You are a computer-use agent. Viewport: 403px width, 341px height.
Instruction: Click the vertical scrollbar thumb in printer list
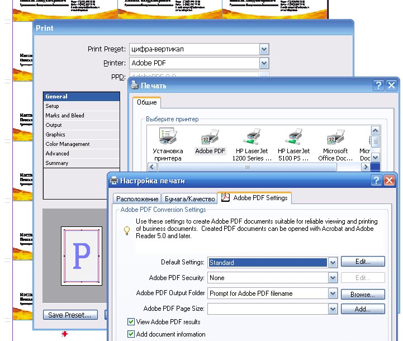tap(376, 141)
